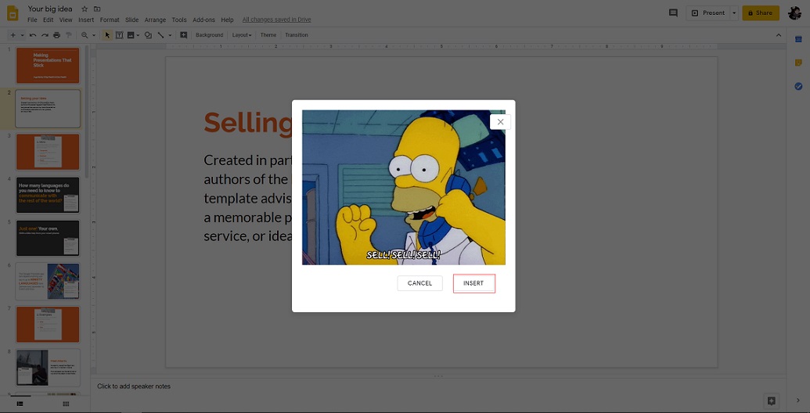
Task: Open the Arrange menu
Action: pyautogui.click(x=153, y=20)
